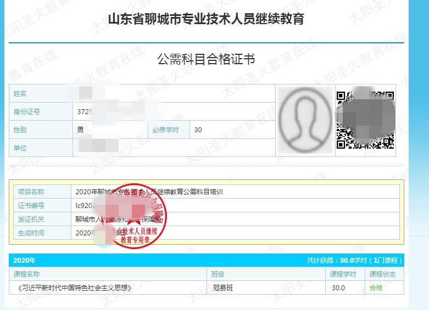Click the 公需科目合格证书 heading
The height and width of the screenshot is (310, 429).
[205, 59]
